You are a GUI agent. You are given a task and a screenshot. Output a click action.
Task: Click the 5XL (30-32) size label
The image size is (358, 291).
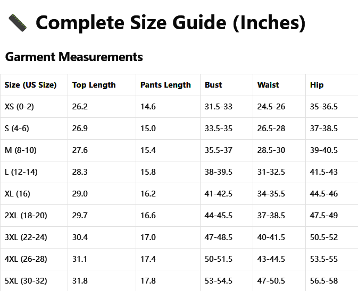click(x=26, y=281)
